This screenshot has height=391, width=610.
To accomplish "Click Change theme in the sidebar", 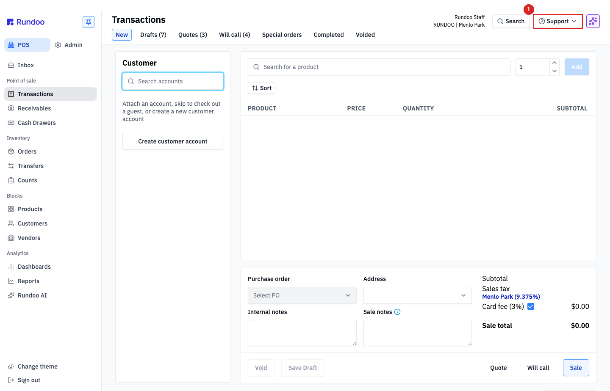I will 50,366.
